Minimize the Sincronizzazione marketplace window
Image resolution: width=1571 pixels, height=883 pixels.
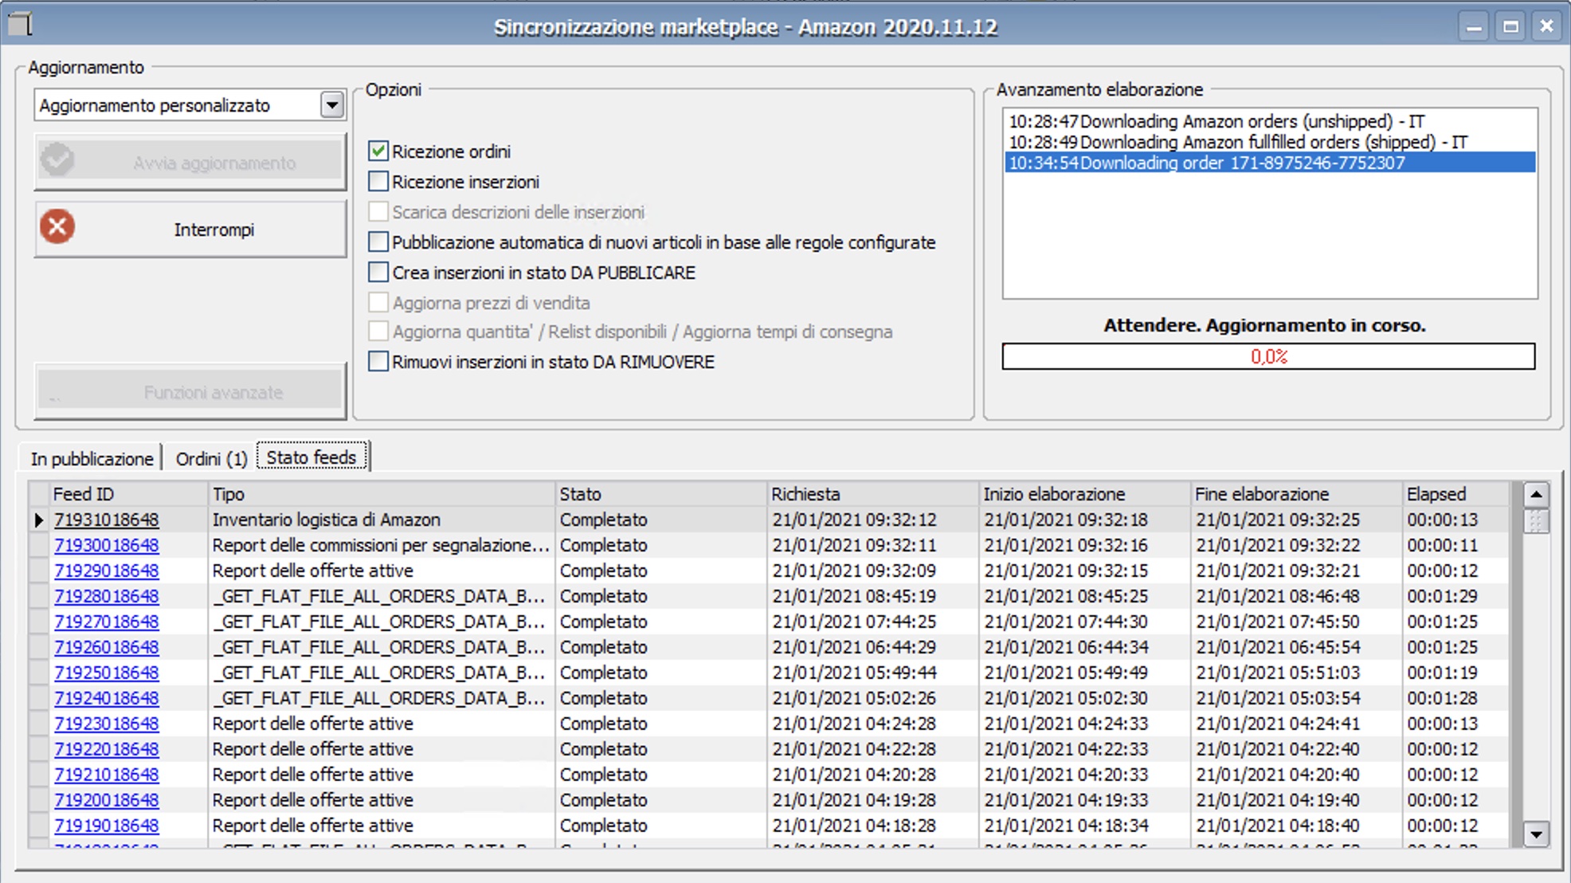[1474, 26]
